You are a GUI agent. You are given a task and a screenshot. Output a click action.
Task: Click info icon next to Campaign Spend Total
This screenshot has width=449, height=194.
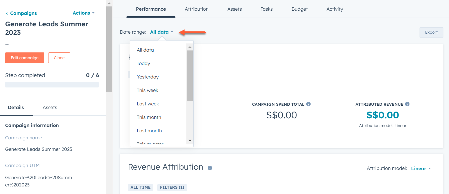point(308,104)
